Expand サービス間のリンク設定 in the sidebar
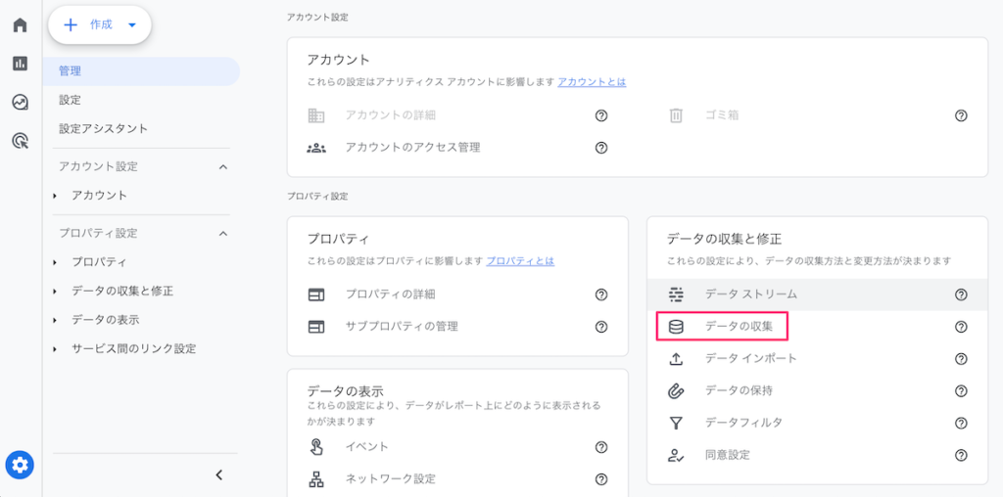This screenshot has width=1003, height=497. click(55, 349)
